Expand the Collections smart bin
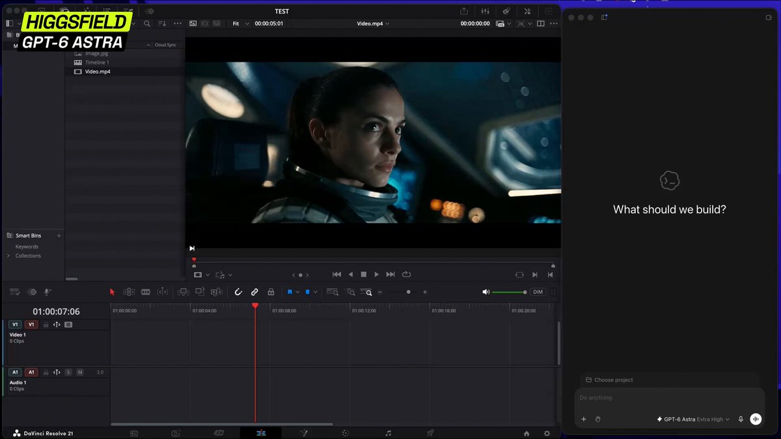 (8, 256)
